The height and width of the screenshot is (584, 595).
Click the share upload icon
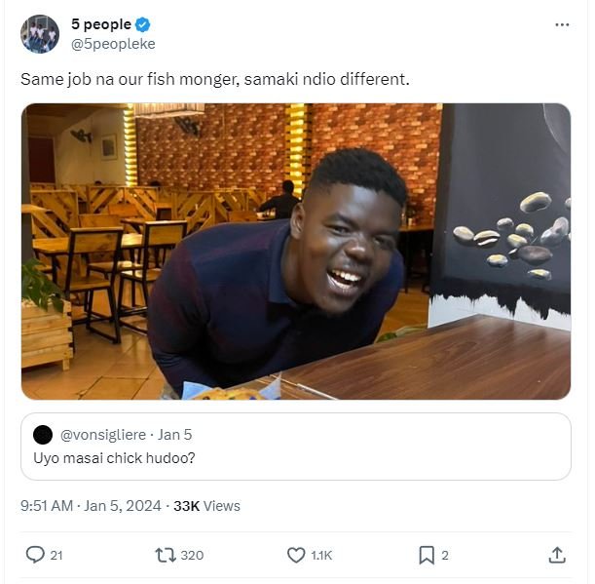(x=557, y=555)
